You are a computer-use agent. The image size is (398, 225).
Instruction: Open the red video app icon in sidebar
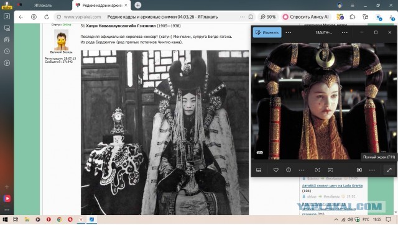point(7,199)
